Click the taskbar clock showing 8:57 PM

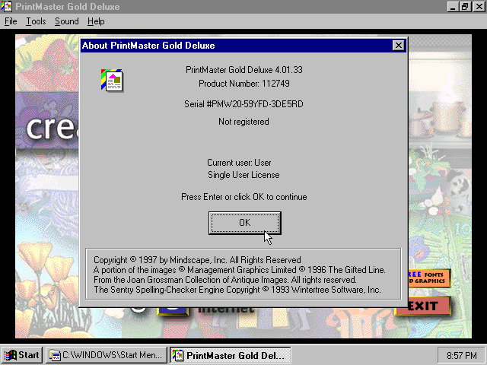point(461,355)
